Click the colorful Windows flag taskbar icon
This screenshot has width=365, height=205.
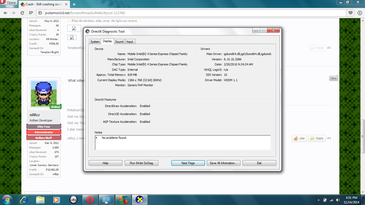123,200
